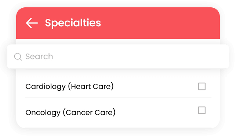This screenshot has height=137, width=236.
Task: Activate the specialties search box
Action: pos(118,57)
